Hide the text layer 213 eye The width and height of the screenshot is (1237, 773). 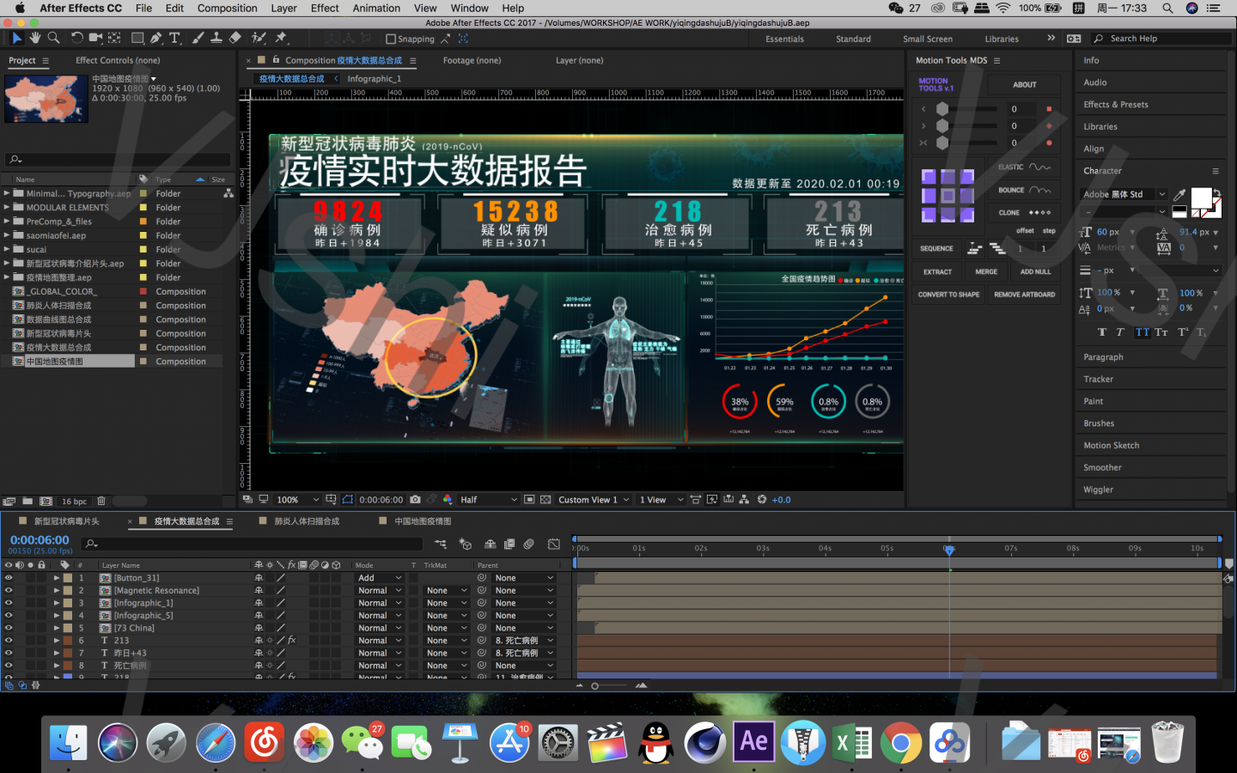9,641
